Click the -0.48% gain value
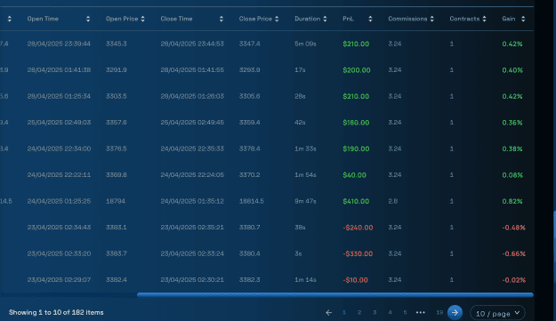The image size is (556, 321). click(514, 228)
